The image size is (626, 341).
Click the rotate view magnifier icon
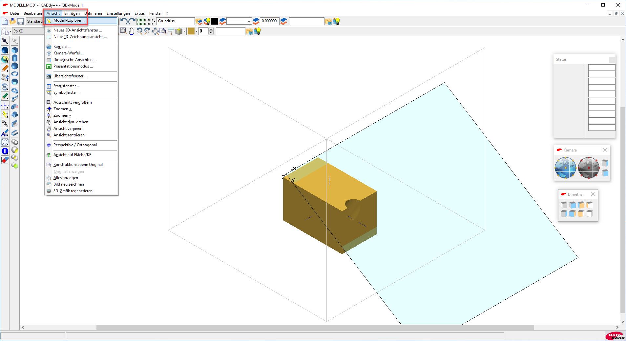pos(140,31)
